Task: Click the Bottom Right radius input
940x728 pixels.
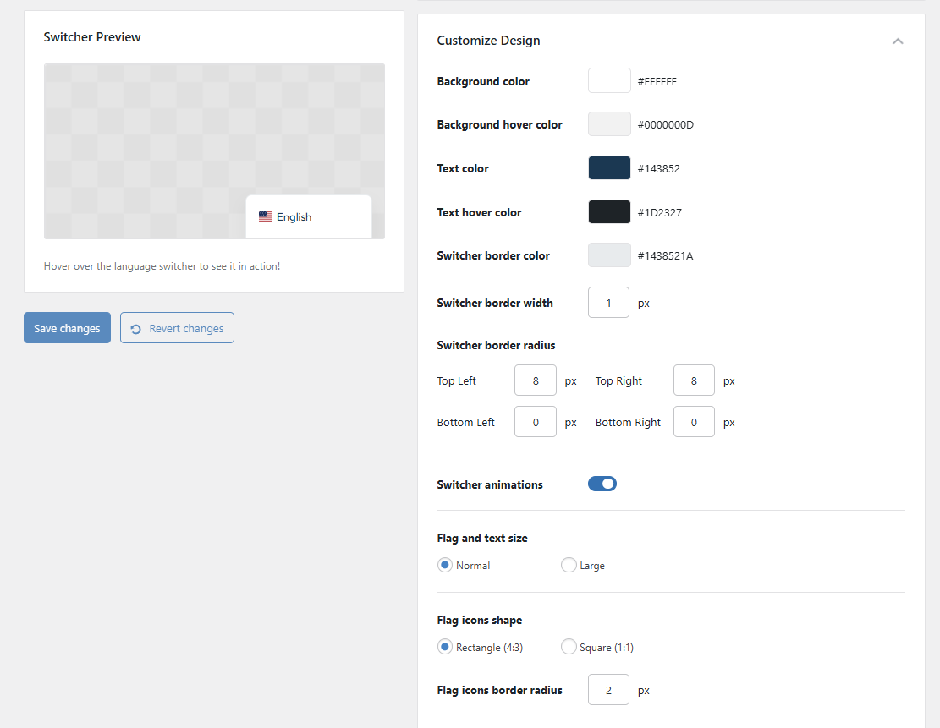Action: [x=694, y=421]
